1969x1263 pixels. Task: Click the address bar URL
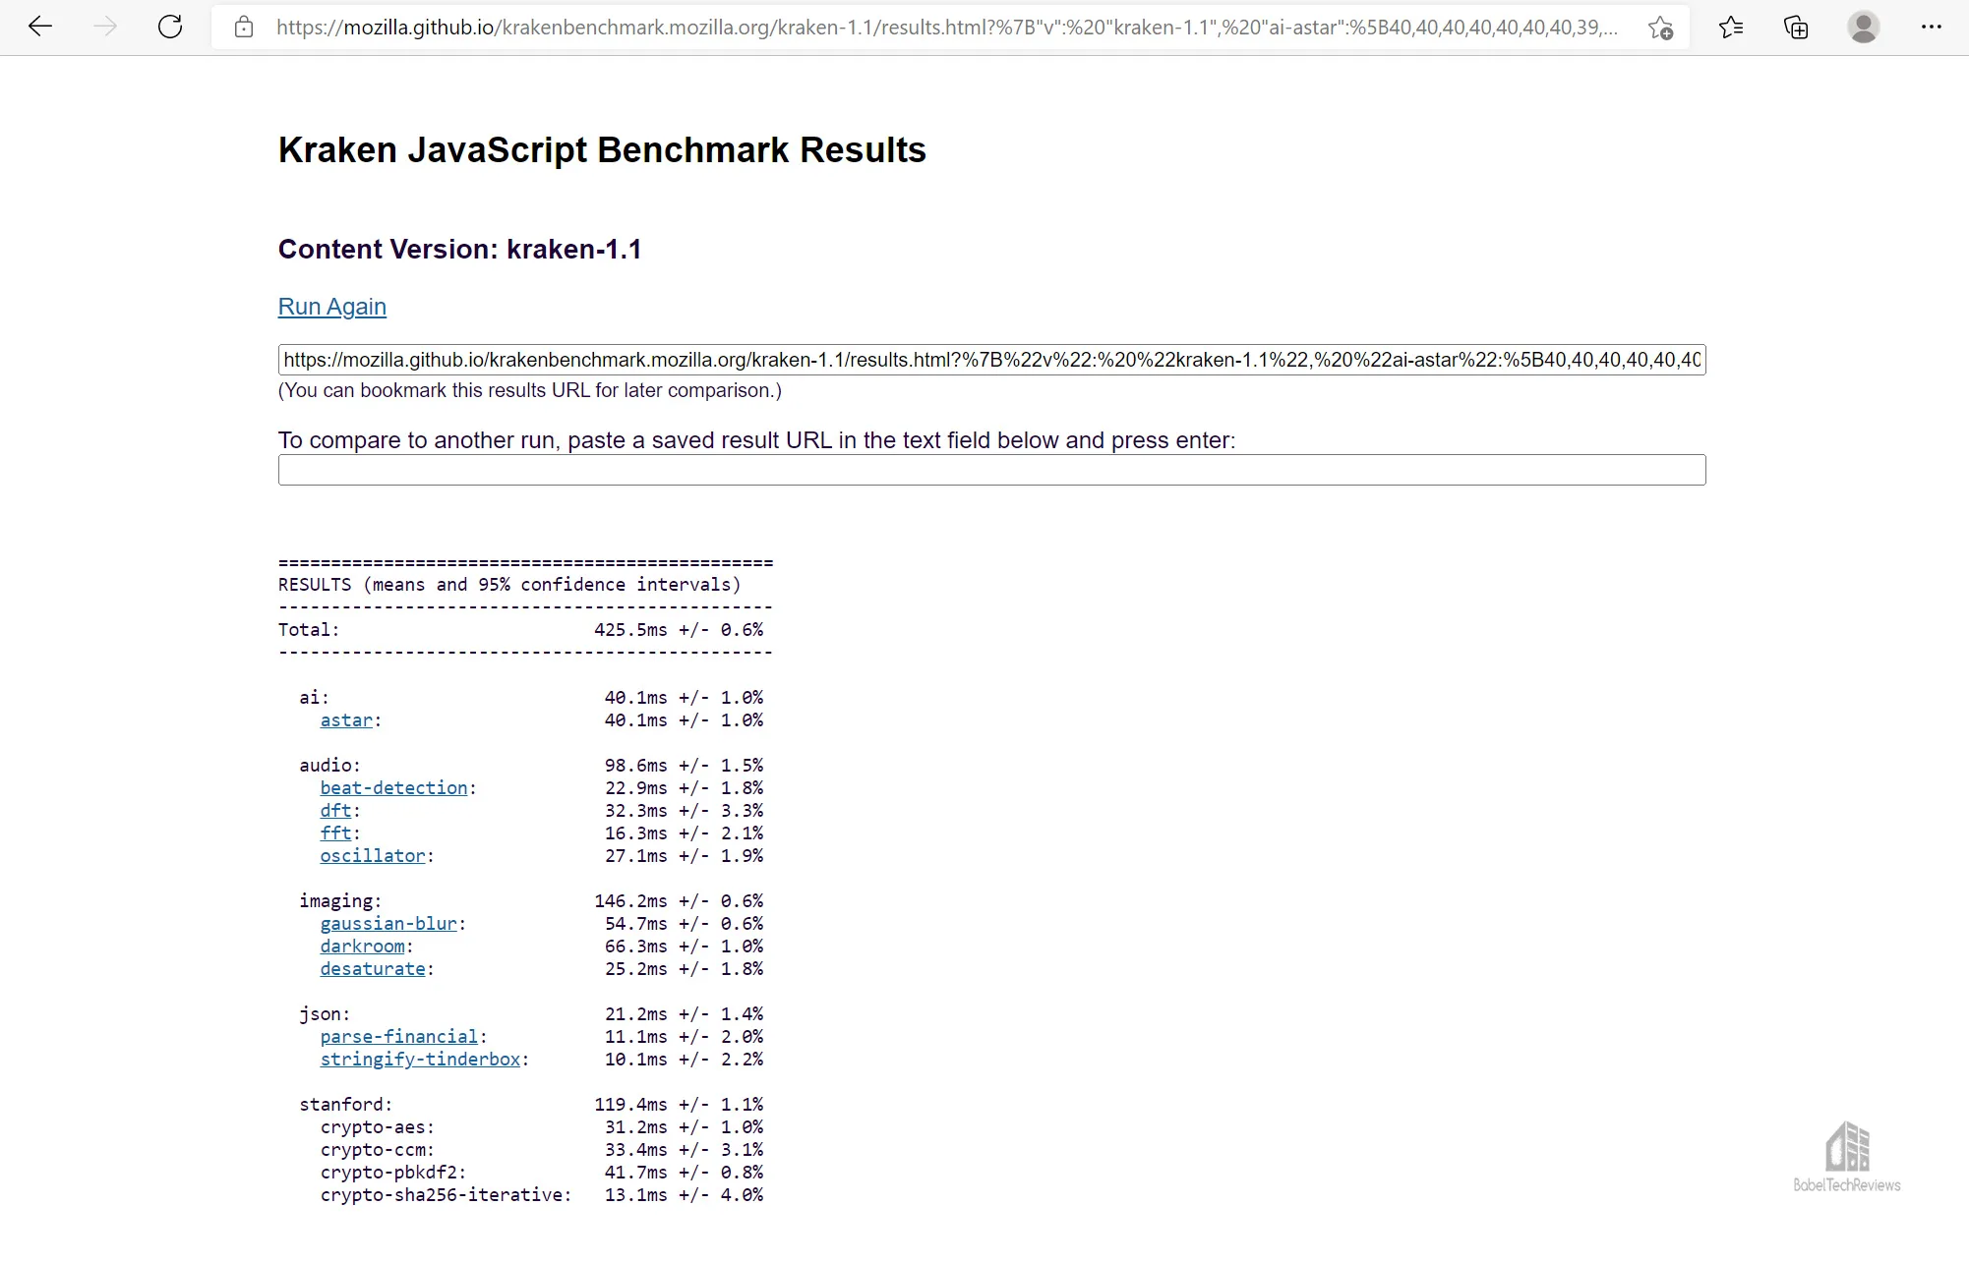click(x=946, y=28)
